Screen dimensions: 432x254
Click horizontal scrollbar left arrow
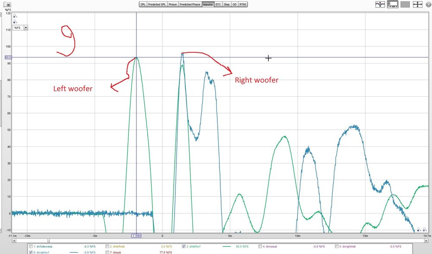(14, 241)
